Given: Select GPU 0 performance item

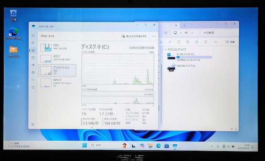Looking at the screenshot, I should 57,83.
